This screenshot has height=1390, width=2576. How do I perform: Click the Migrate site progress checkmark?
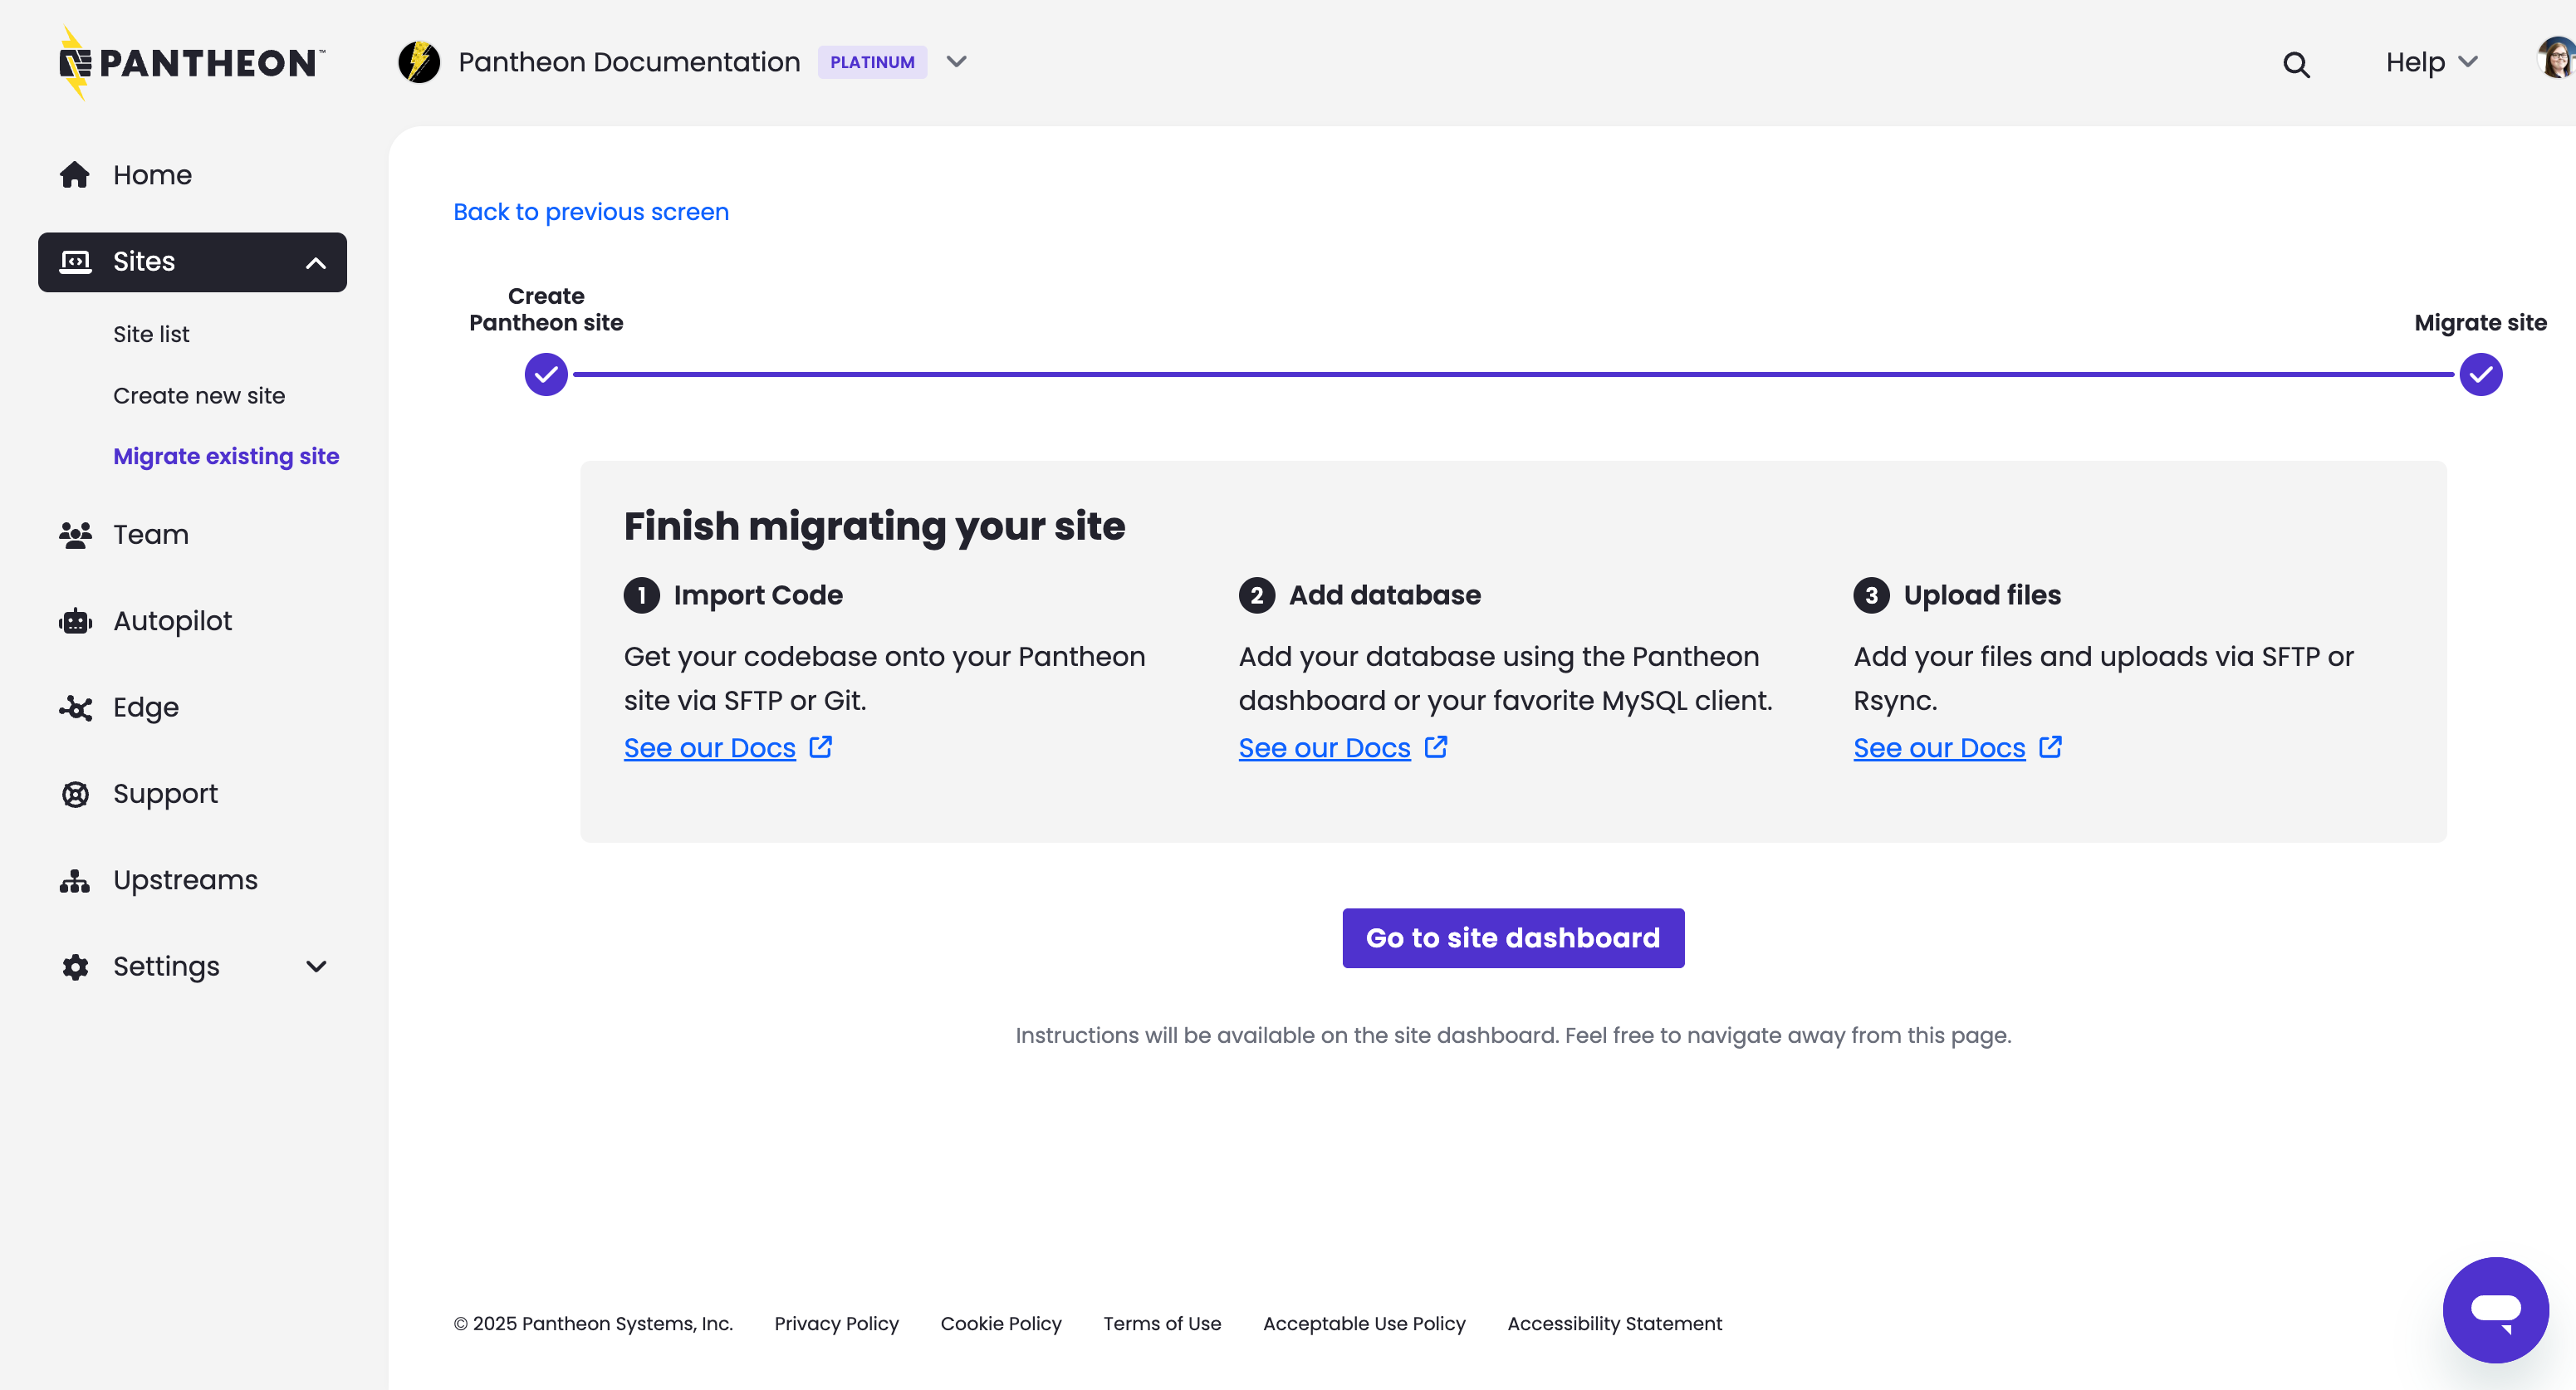(2480, 374)
